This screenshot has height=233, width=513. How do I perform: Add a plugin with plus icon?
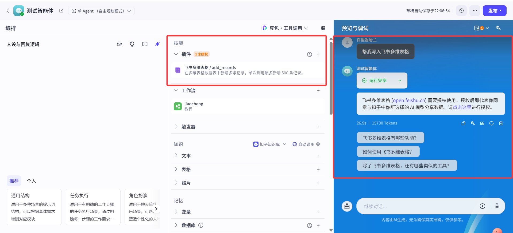click(318, 54)
